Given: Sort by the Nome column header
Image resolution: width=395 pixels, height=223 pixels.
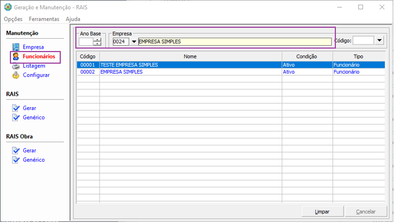Looking at the screenshot, I should pos(191,56).
